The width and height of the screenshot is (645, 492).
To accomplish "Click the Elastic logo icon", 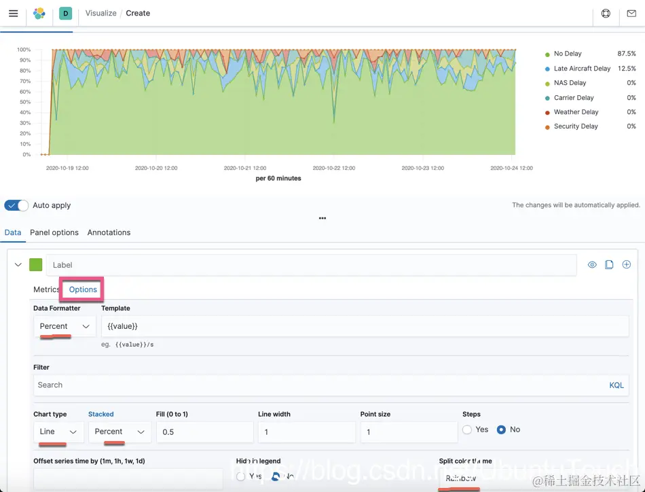I will (39, 13).
